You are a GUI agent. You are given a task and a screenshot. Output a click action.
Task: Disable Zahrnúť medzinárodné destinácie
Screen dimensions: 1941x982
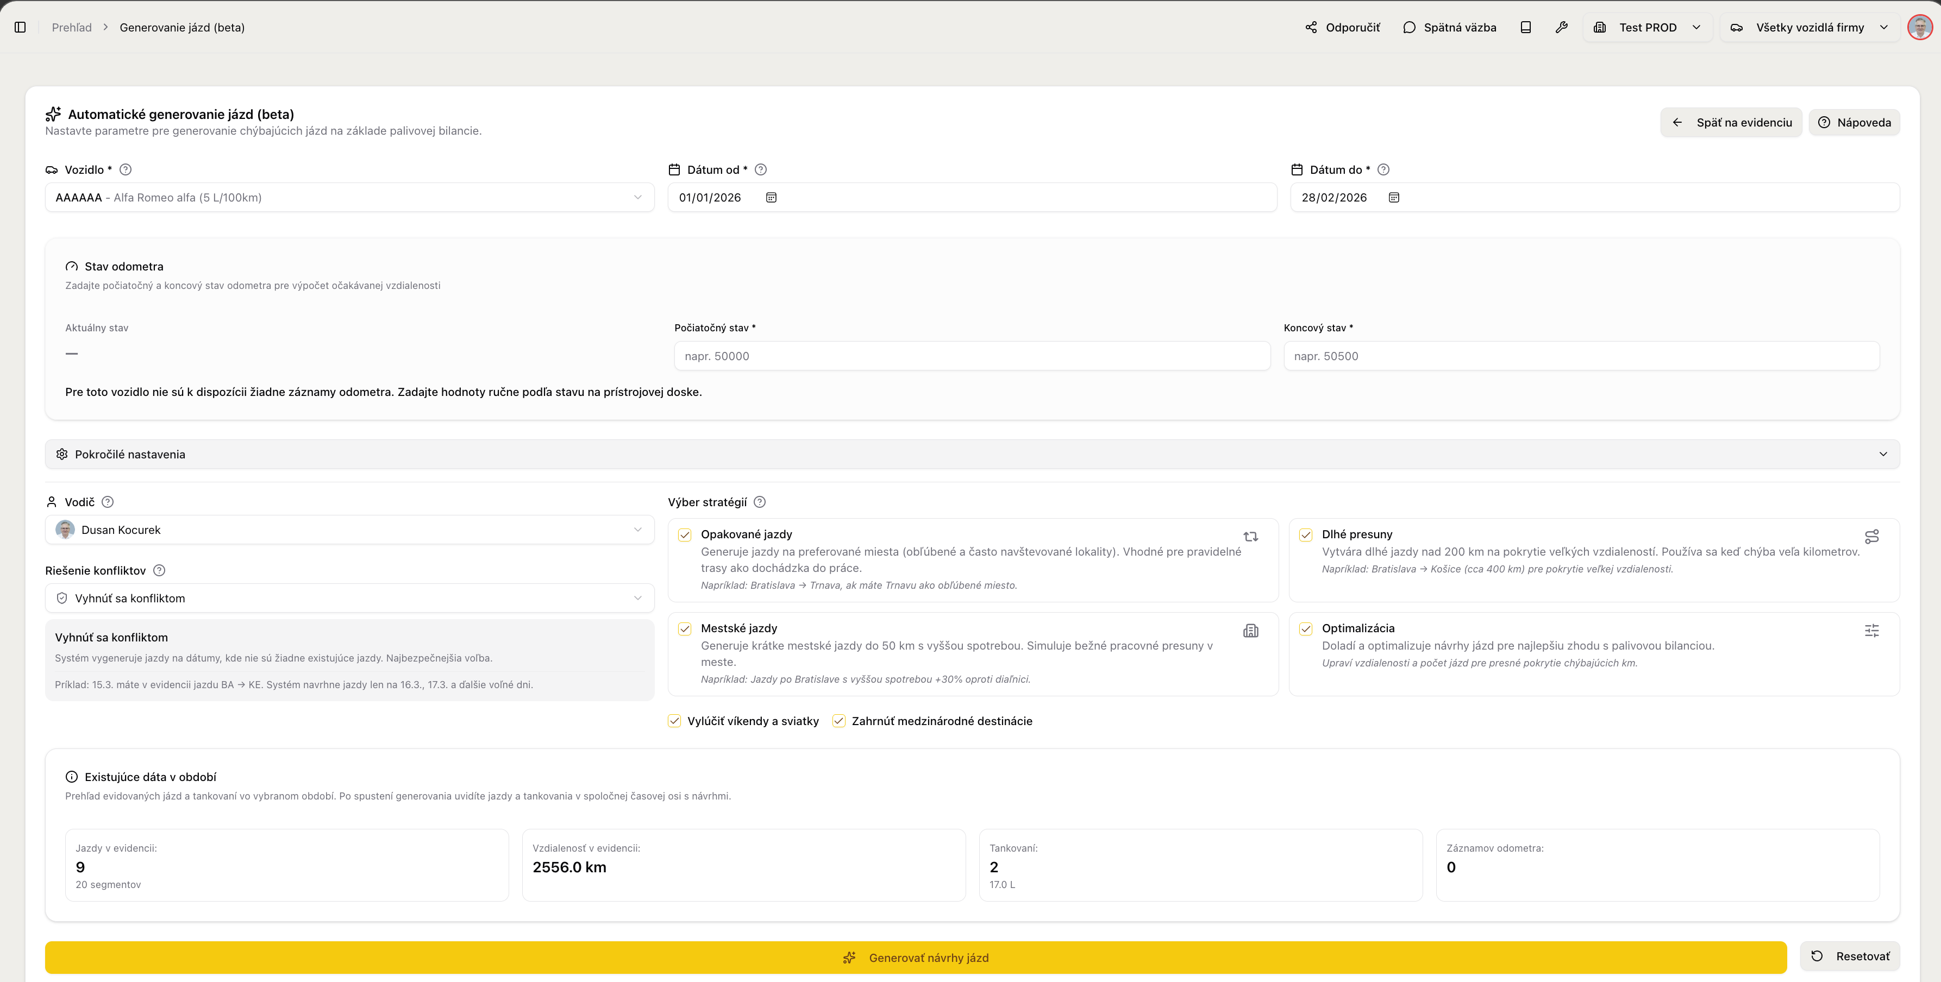[x=838, y=721]
